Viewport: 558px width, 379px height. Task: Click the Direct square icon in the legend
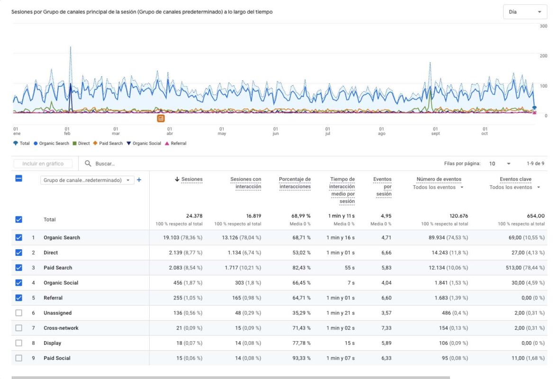(x=75, y=143)
